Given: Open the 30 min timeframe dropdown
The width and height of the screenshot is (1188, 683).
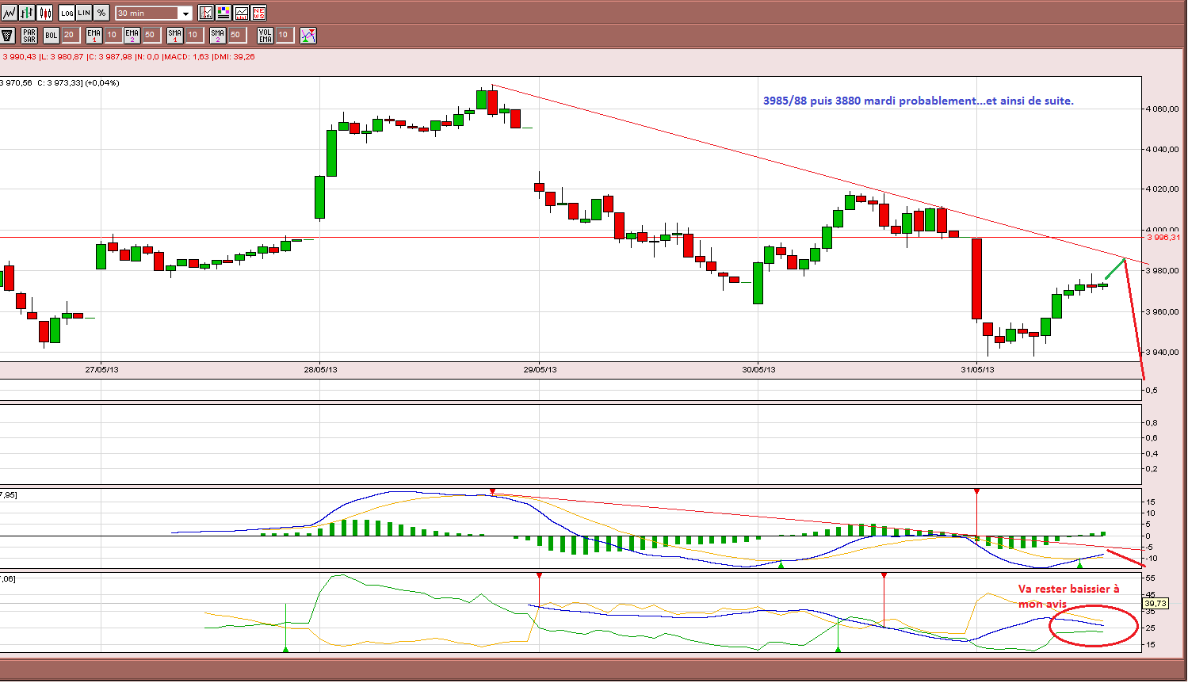Looking at the screenshot, I should [154, 13].
